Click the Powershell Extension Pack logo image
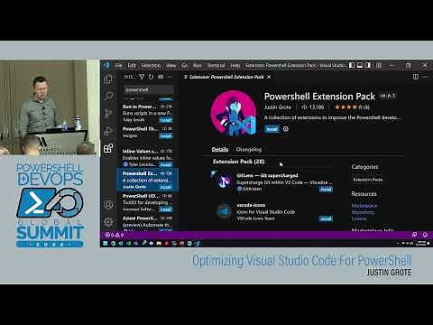Viewport: 433px width, 325px height. [234, 113]
